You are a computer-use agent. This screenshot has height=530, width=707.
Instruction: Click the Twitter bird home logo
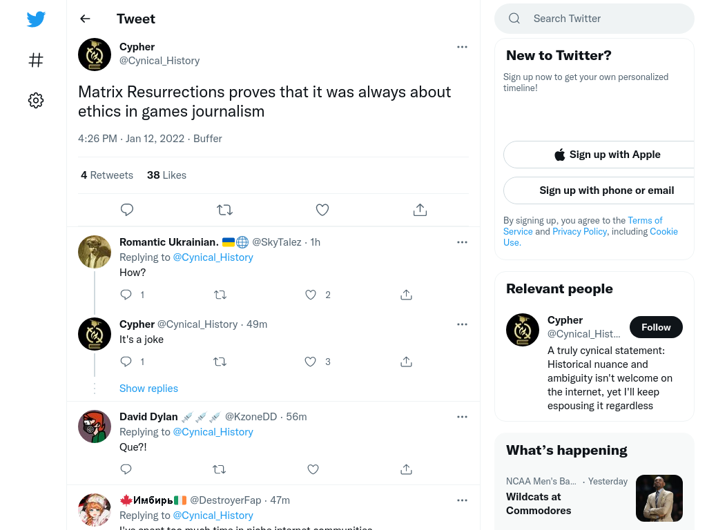36,19
